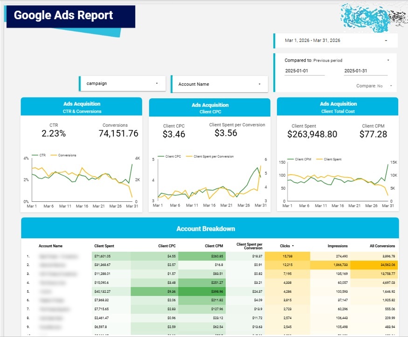Select the $9.36 Client CPC cell

pos(154,291)
